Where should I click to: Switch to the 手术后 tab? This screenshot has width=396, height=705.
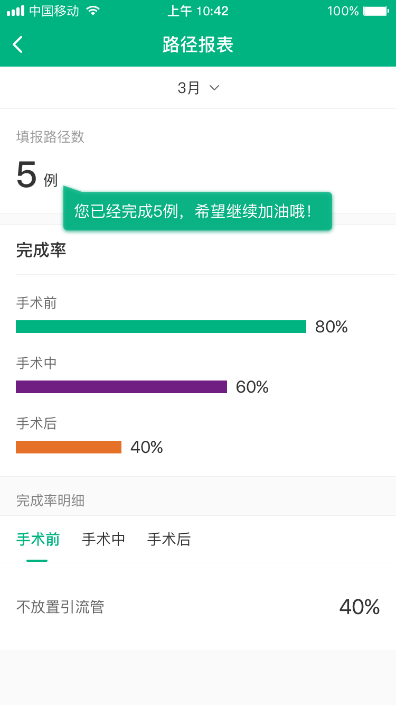pos(169,539)
